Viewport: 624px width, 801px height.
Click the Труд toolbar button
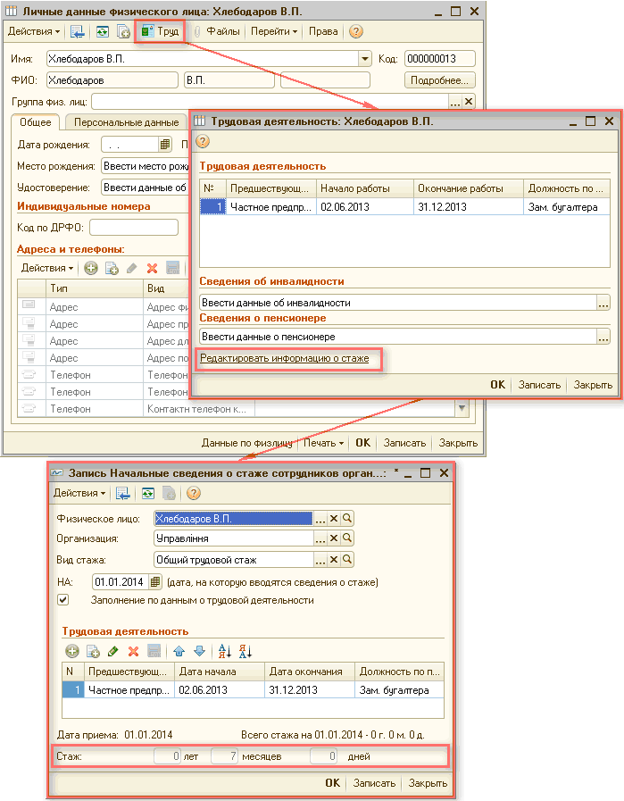[x=161, y=31]
